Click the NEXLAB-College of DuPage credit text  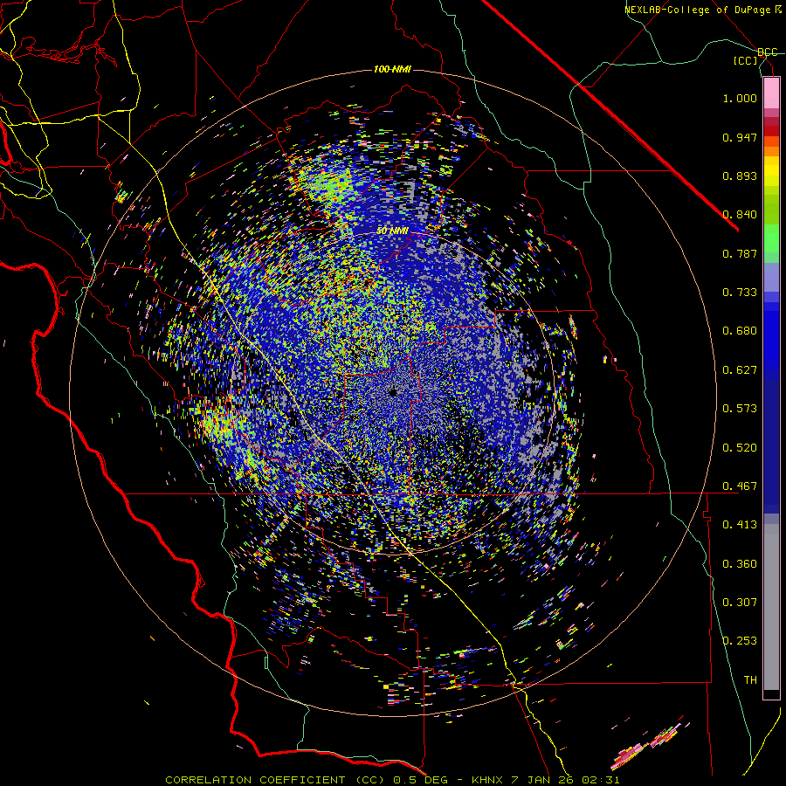point(702,10)
